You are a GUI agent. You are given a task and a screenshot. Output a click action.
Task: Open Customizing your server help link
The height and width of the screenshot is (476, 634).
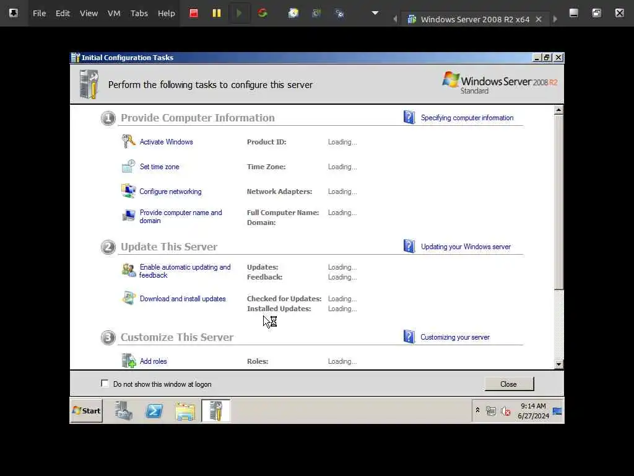coord(455,337)
